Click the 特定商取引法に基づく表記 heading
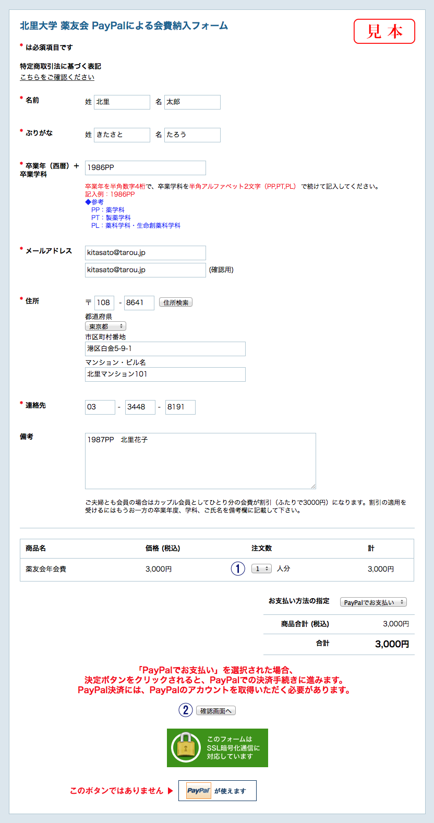 point(61,66)
